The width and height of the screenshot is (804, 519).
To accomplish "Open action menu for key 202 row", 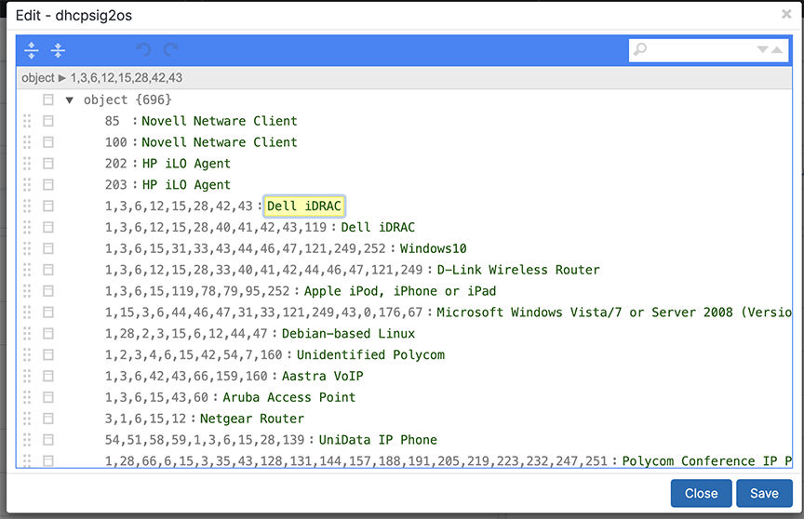I will coord(48,164).
